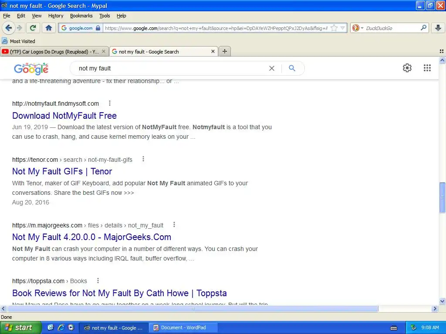This screenshot has height=334, width=446.
Task: Launch Windows Media Player from quick launch
Action: 71,327
